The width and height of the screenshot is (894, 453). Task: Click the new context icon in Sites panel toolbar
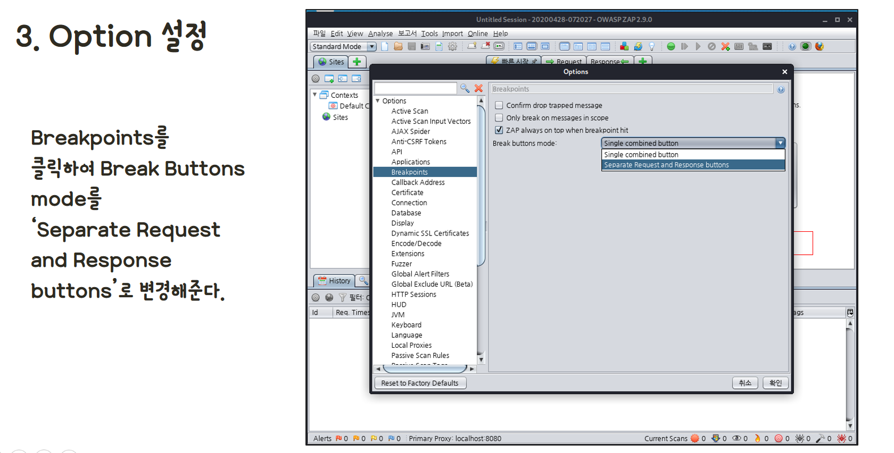[329, 79]
